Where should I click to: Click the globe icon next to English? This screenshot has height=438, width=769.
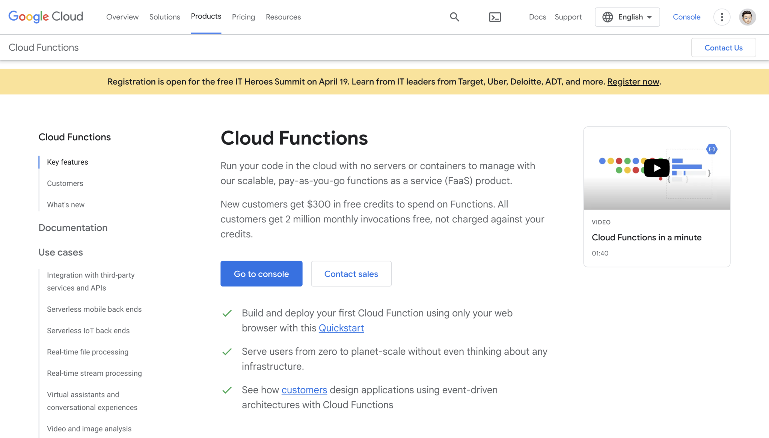[x=607, y=17]
